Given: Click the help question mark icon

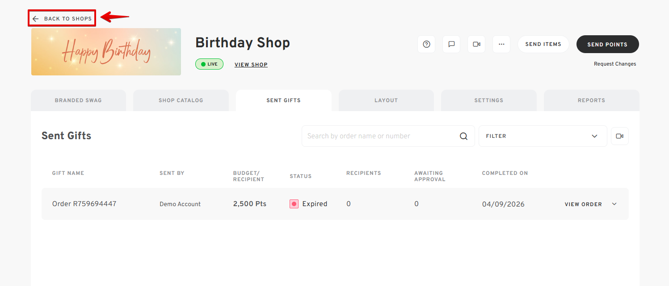Looking at the screenshot, I should point(426,44).
